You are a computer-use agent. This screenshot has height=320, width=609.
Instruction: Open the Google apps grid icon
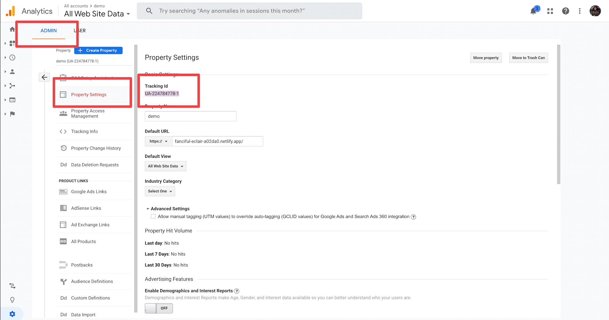(550, 11)
